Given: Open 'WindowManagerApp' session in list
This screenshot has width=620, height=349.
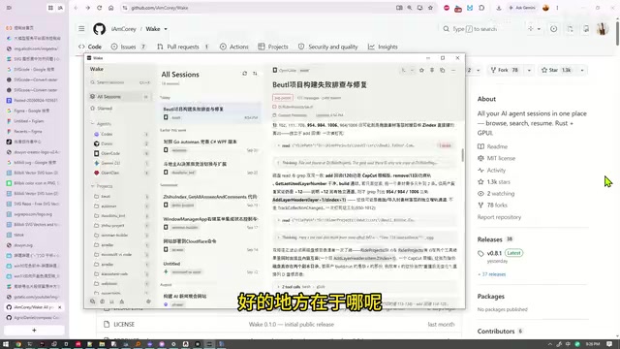Looking at the screenshot, I should pyautogui.click(x=210, y=223).
